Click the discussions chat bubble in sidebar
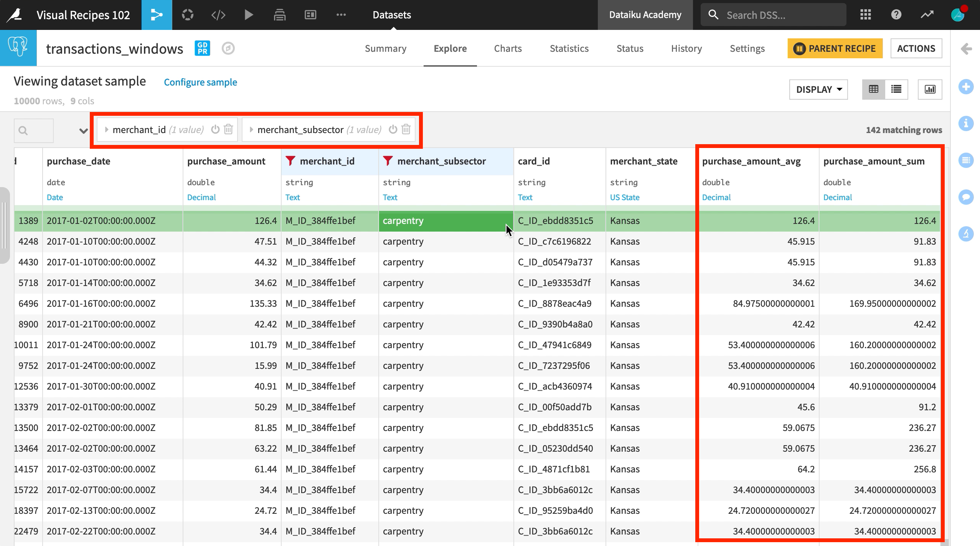The height and width of the screenshot is (546, 980). click(x=966, y=197)
